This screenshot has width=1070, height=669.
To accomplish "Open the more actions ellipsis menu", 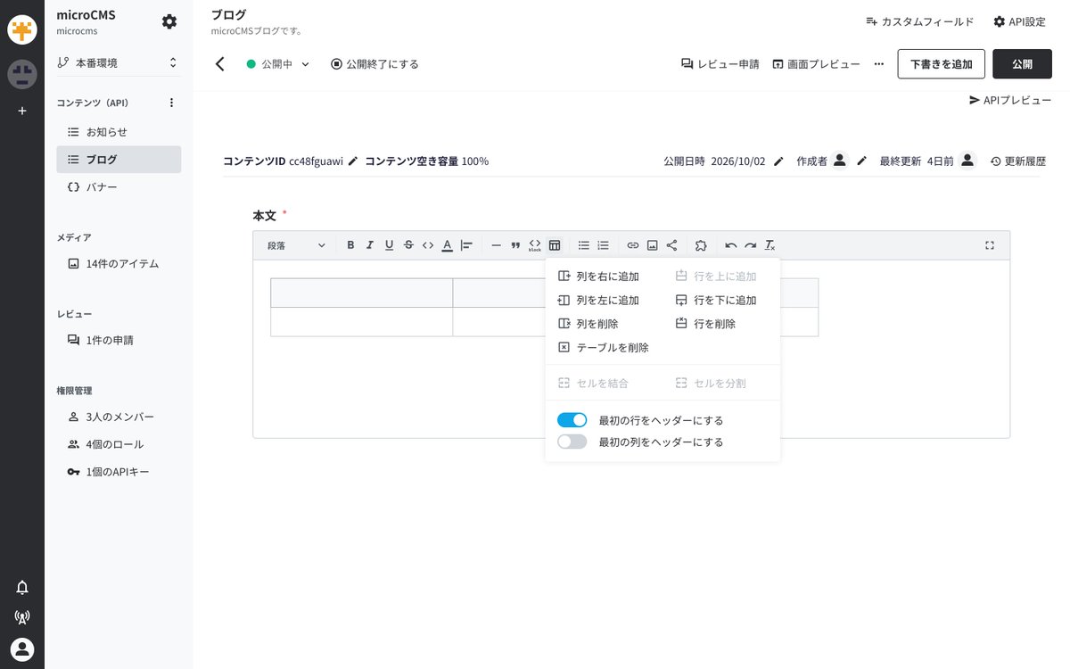I will (879, 64).
